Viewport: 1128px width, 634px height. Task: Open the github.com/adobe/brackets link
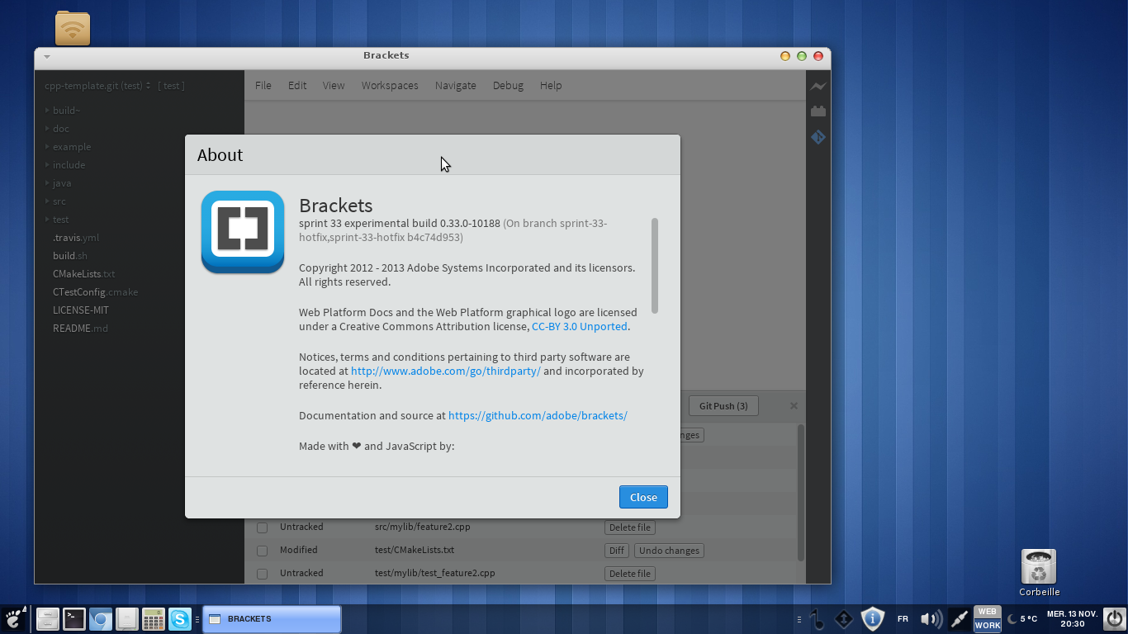coord(538,416)
